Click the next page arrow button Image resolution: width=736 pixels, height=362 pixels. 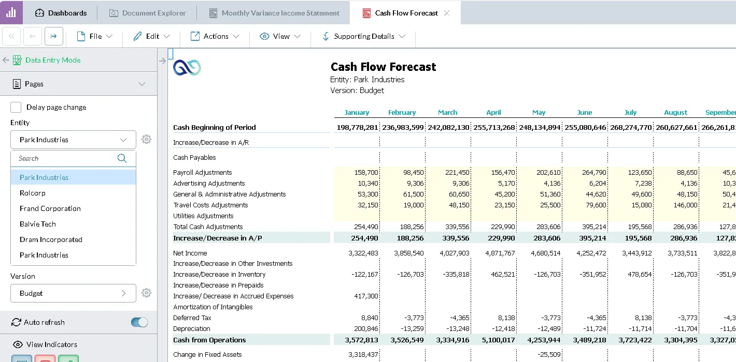(x=54, y=37)
